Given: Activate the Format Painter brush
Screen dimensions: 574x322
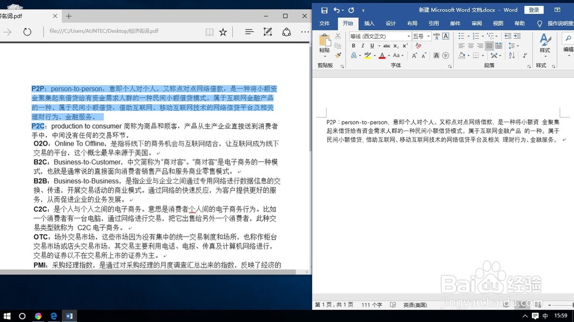Looking at the screenshot, I should (x=338, y=55).
